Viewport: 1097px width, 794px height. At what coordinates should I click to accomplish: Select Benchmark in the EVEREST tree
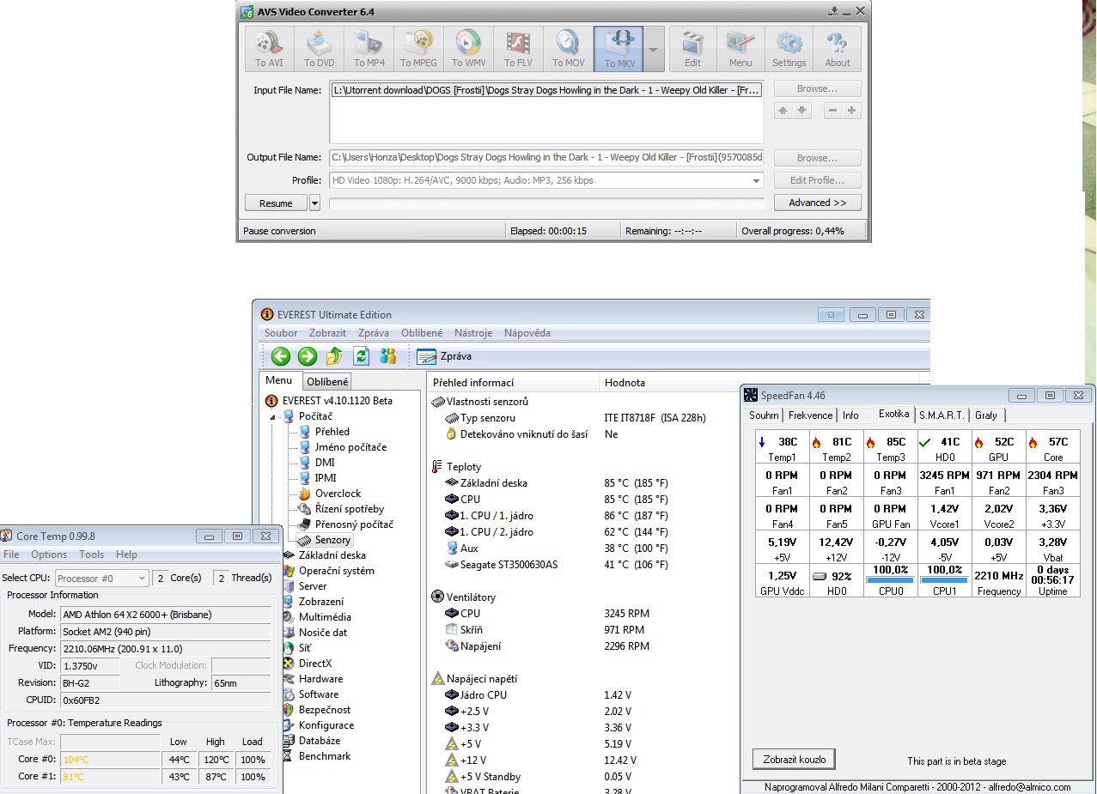(x=324, y=756)
